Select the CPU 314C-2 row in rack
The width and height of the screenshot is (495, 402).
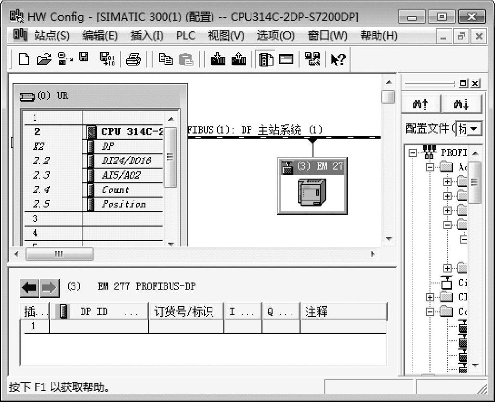(x=93, y=132)
